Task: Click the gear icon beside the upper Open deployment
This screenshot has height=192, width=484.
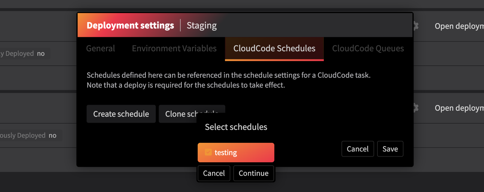Action: pos(416,26)
